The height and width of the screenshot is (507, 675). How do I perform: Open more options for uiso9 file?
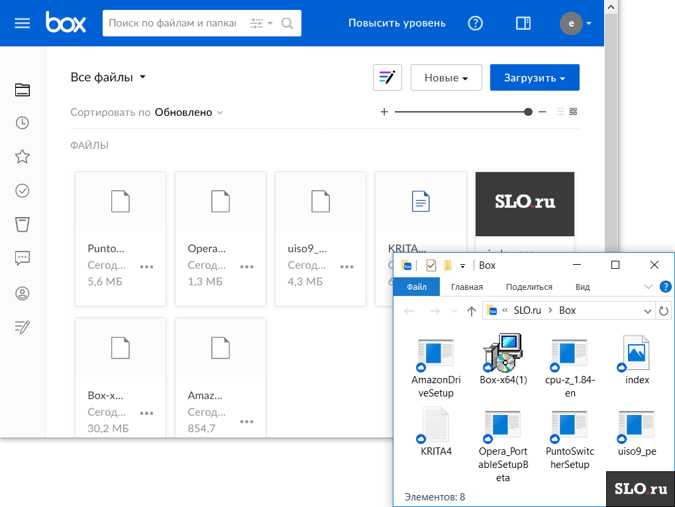click(347, 267)
